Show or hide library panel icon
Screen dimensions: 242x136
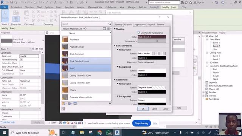pos(104,29)
